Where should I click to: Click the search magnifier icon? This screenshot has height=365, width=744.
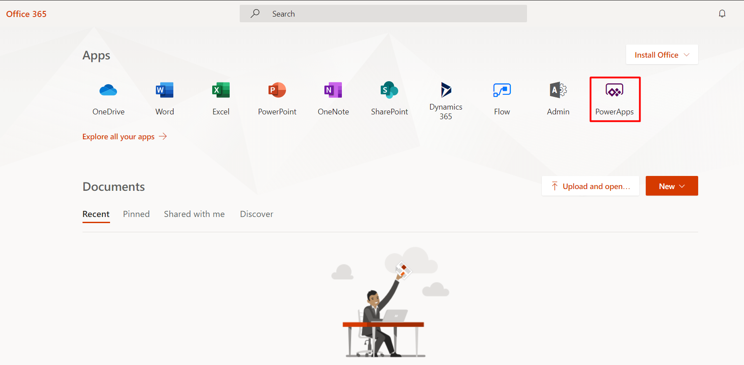tap(255, 14)
